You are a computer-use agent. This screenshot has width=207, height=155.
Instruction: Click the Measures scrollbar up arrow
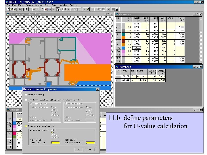click(x=201, y=18)
